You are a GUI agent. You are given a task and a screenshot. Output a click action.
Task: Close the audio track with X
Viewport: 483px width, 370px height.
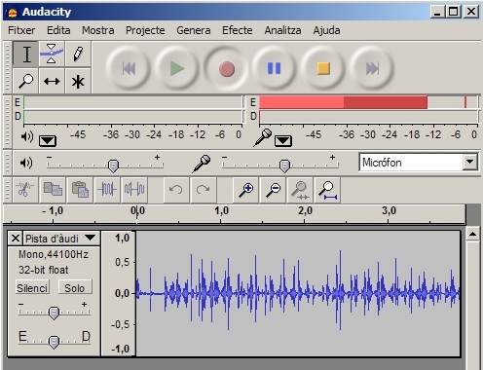click(x=16, y=239)
